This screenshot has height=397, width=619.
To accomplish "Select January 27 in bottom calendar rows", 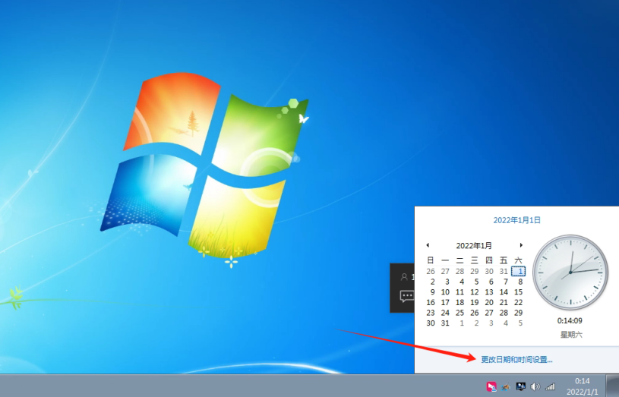I will [489, 313].
